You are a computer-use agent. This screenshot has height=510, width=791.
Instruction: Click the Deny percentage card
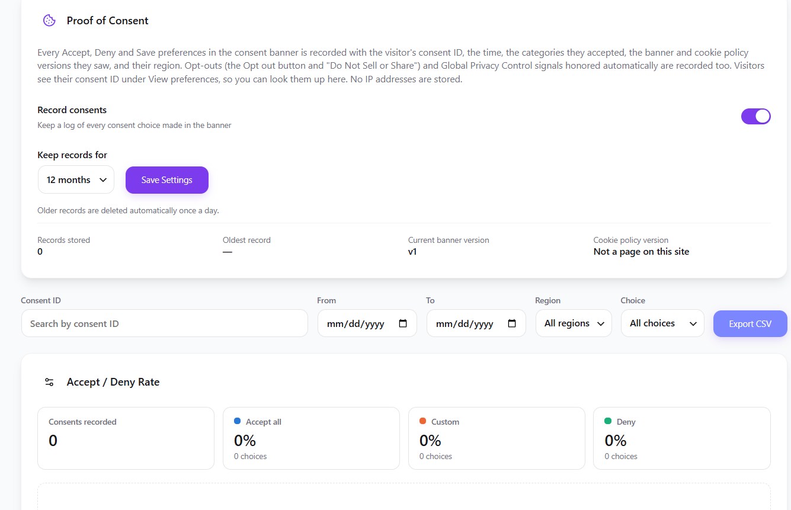(x=682, y=438)
